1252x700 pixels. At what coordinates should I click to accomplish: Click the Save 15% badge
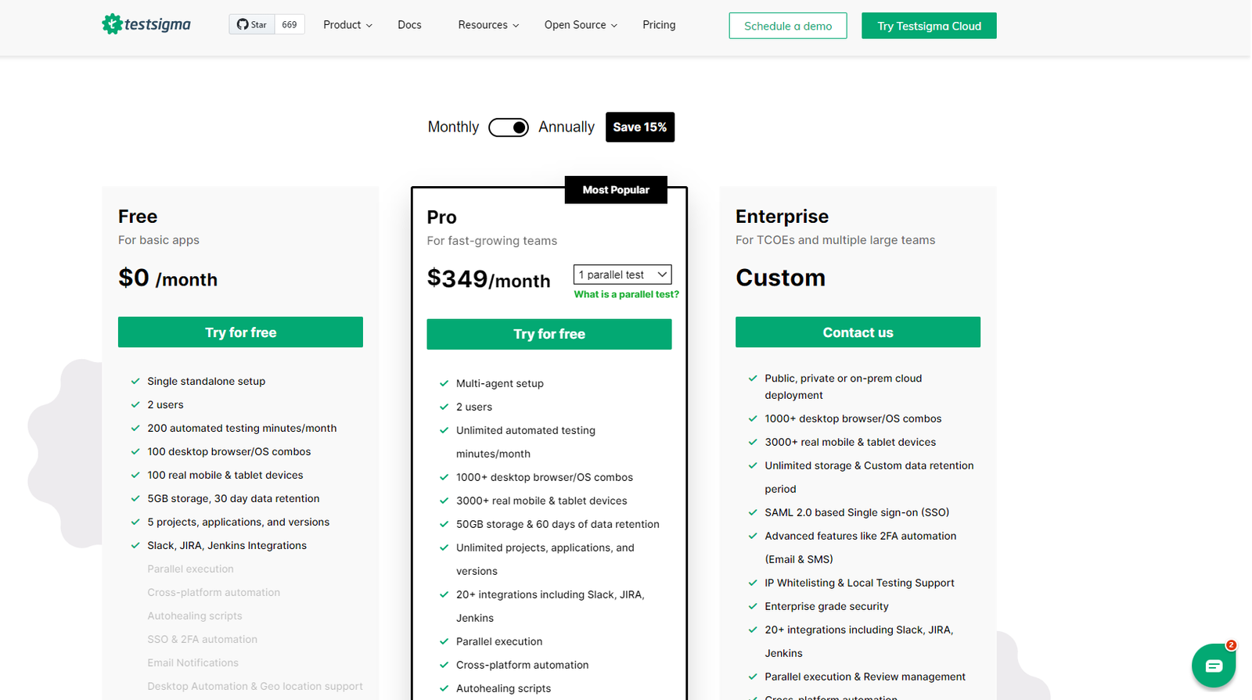(x=639, y=127)
